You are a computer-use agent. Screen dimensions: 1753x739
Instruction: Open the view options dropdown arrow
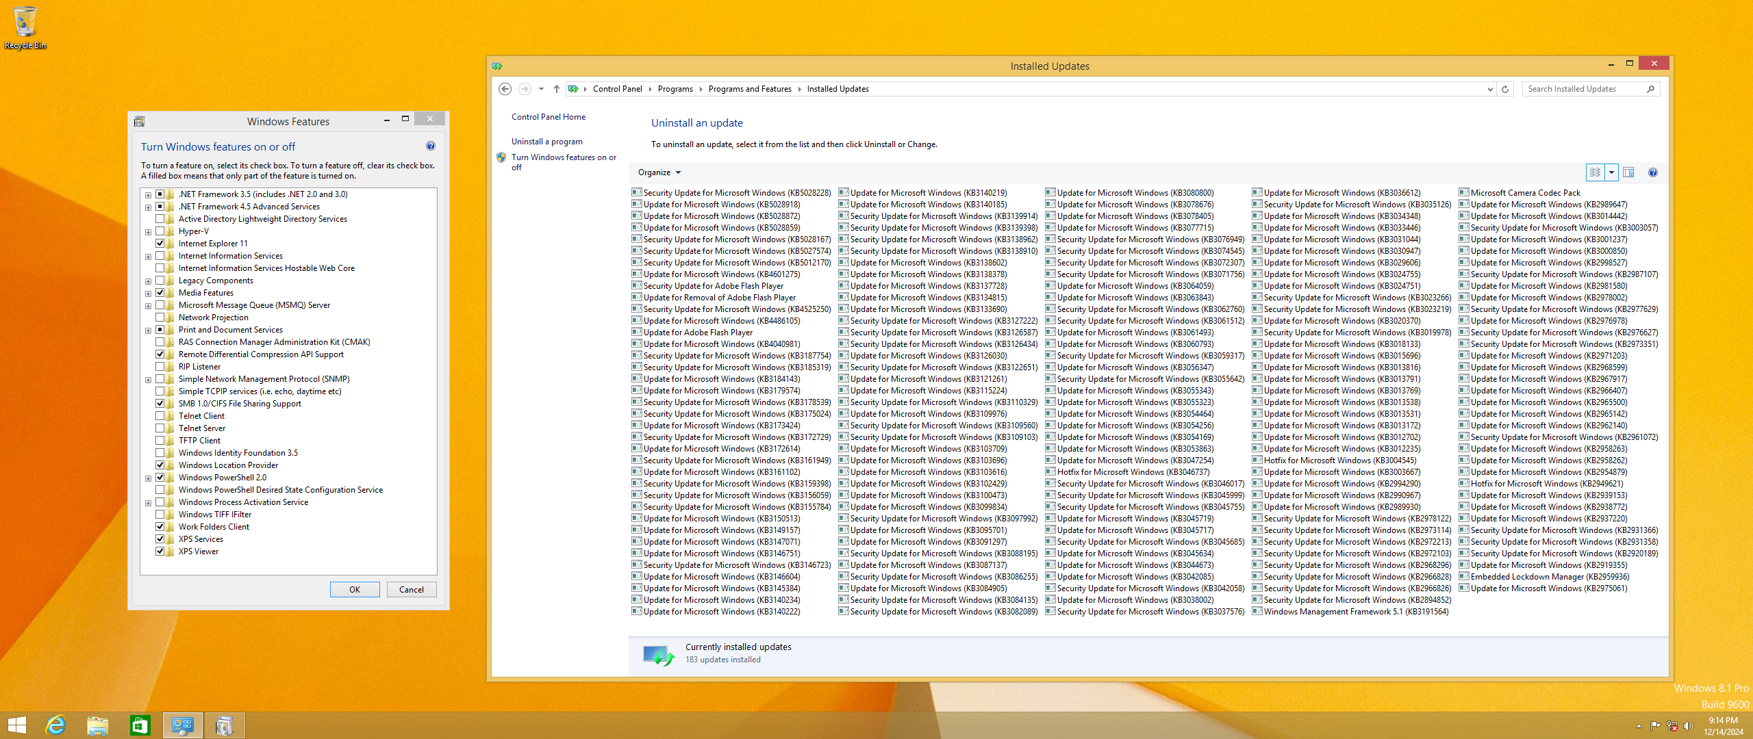click(x=1611, y=172)
